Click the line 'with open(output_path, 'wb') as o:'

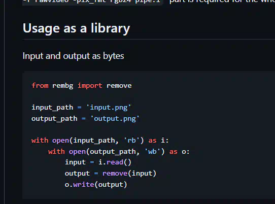(119, 152)
